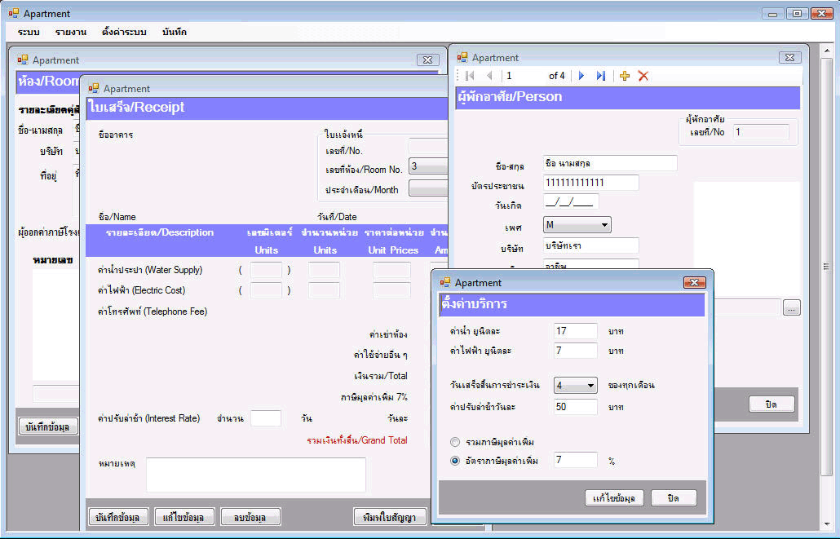Click the previous record arrow icon

click(x=489, y=76)
